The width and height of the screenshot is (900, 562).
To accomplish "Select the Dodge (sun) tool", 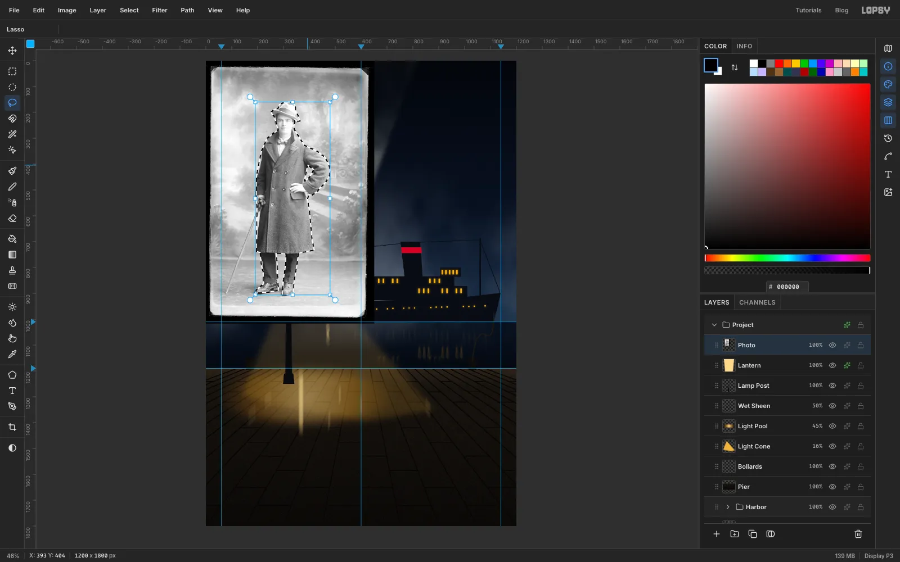I will click(x=12, y=307).
